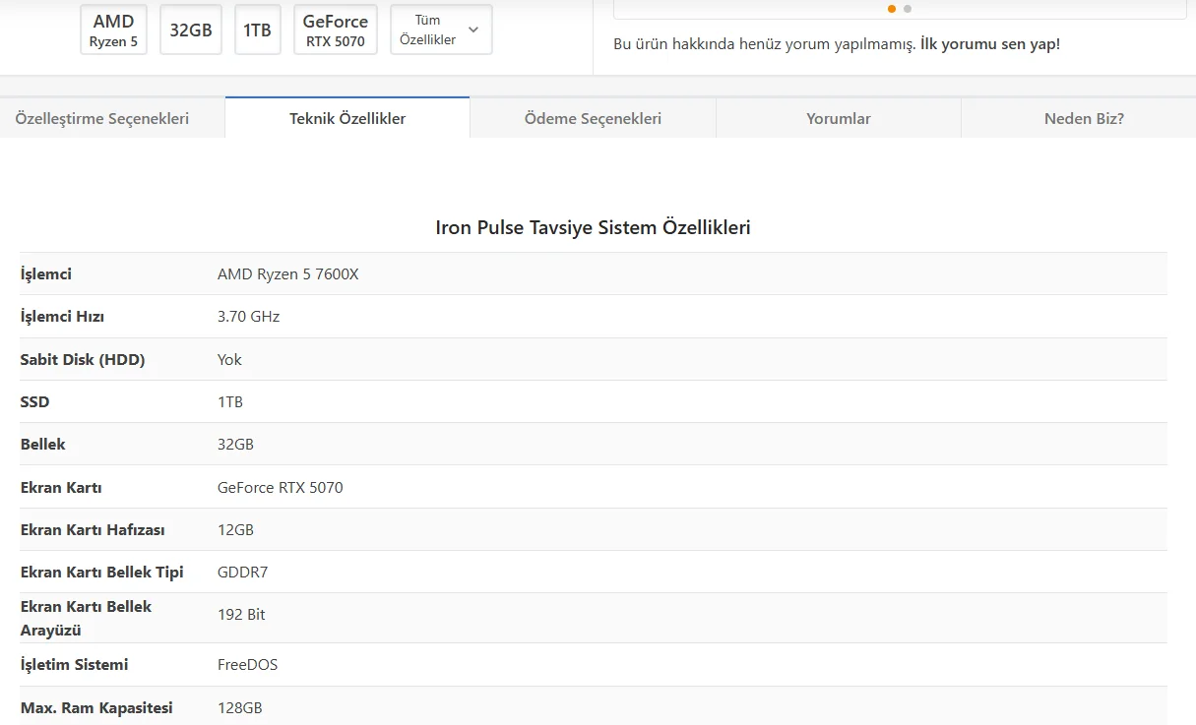Viewport: 1196px width, 725px height.
Task: Switch to the Ödeme Seçenekleri tab
Action: click(593, 118)
